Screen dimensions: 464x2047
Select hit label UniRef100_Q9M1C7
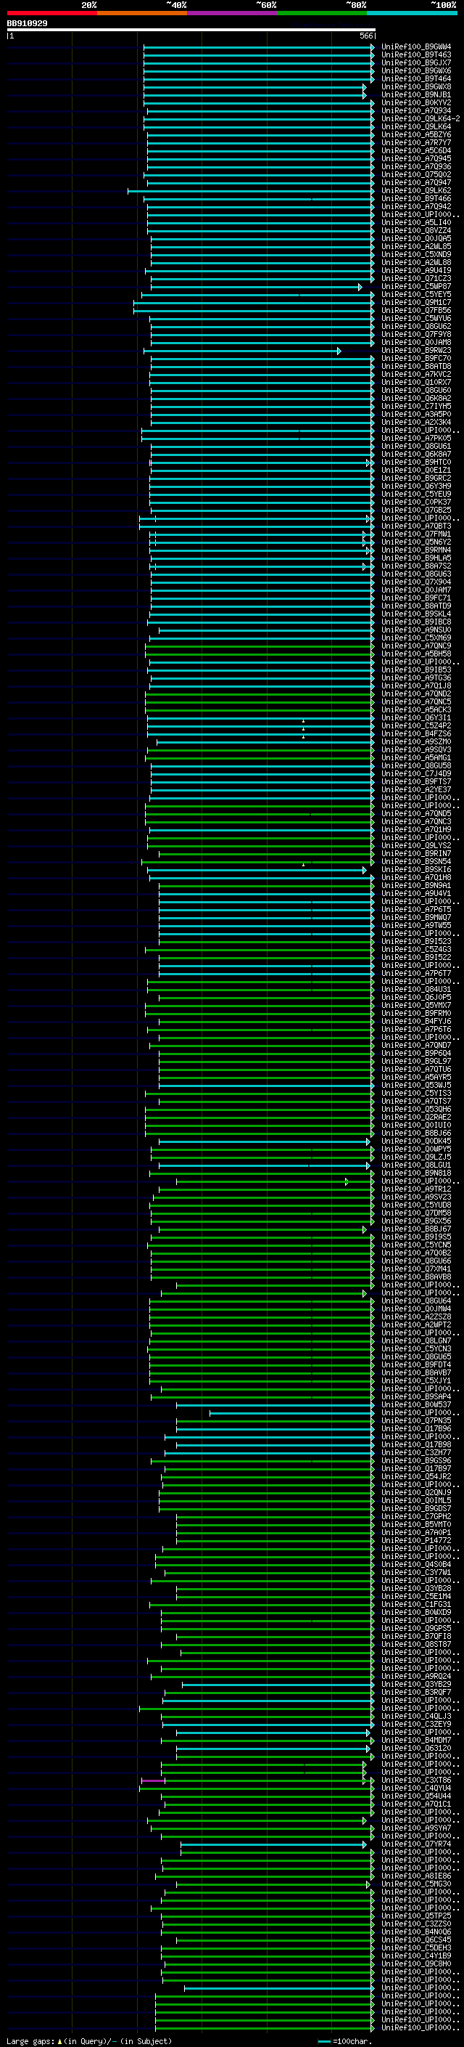416,303
